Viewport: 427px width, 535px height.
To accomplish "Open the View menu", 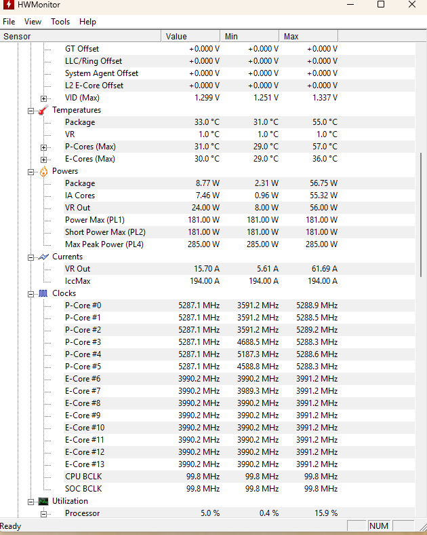I will (33, 22).
